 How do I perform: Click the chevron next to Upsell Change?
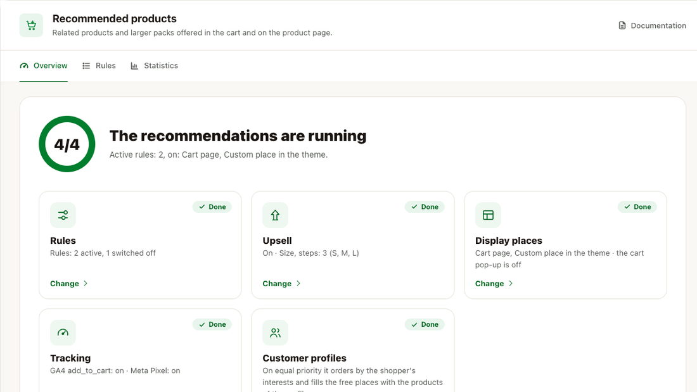(x=298, y=284)
